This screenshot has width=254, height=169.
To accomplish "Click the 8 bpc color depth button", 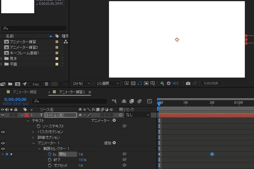I will point(36,84).
